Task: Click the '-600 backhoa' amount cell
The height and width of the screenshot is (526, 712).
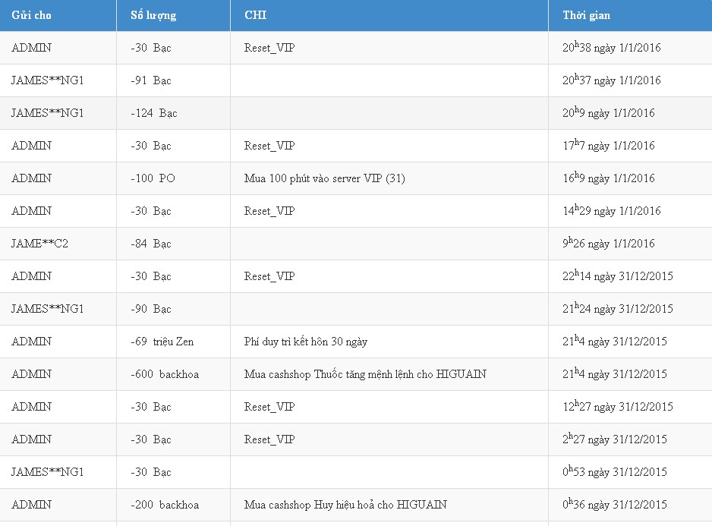Action: (174, 374)
